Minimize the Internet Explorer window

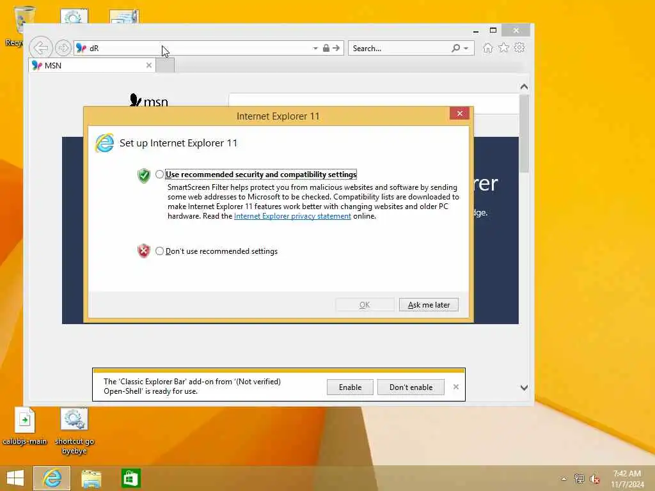pos(476,31)
